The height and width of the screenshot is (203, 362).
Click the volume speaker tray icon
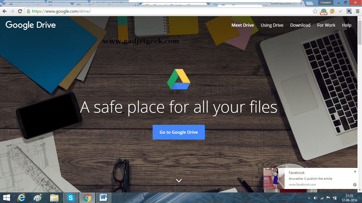click(315, 198)
